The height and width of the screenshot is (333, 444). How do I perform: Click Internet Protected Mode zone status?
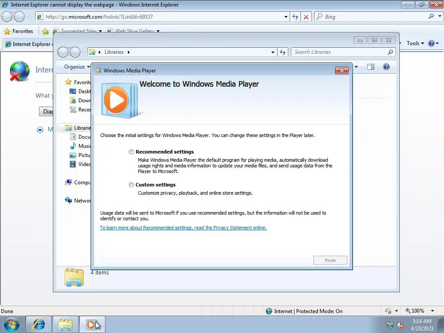(x=304, y=311)
